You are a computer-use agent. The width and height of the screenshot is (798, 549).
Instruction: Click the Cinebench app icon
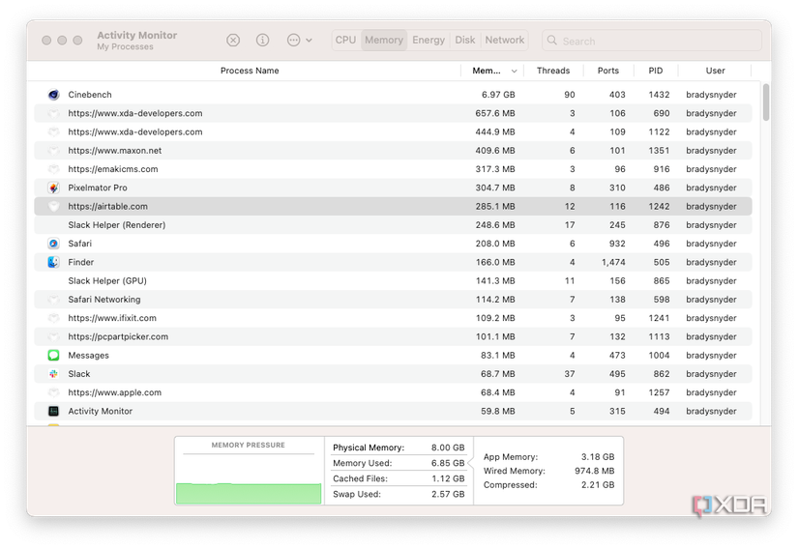point(53,95)
